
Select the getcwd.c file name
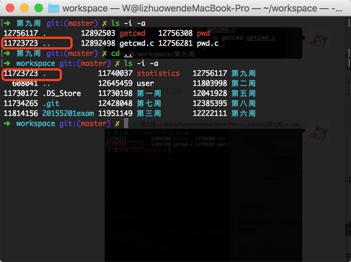136,43
